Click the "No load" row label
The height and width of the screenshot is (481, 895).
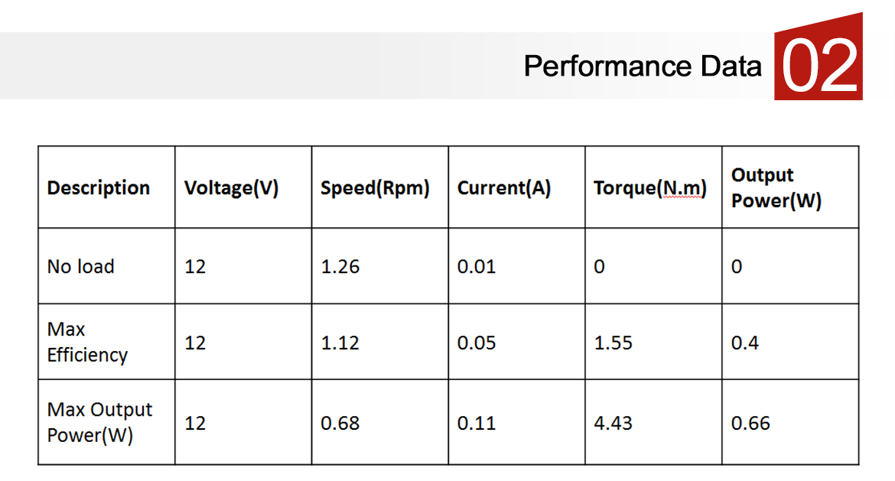(x=80, y=267)
